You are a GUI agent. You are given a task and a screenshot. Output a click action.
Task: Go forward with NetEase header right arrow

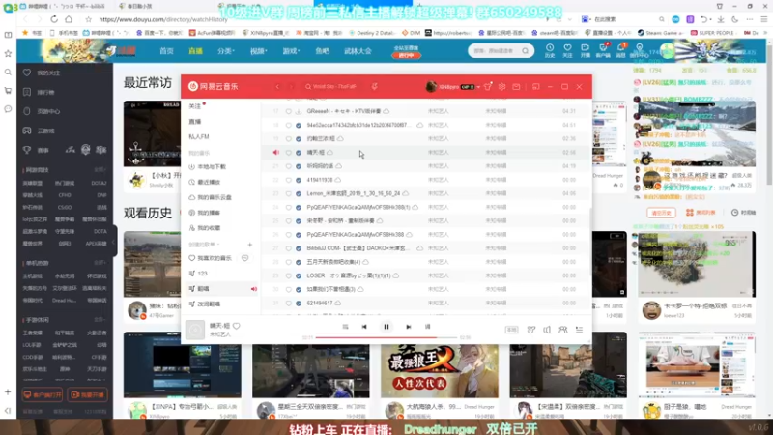point(291,86)
